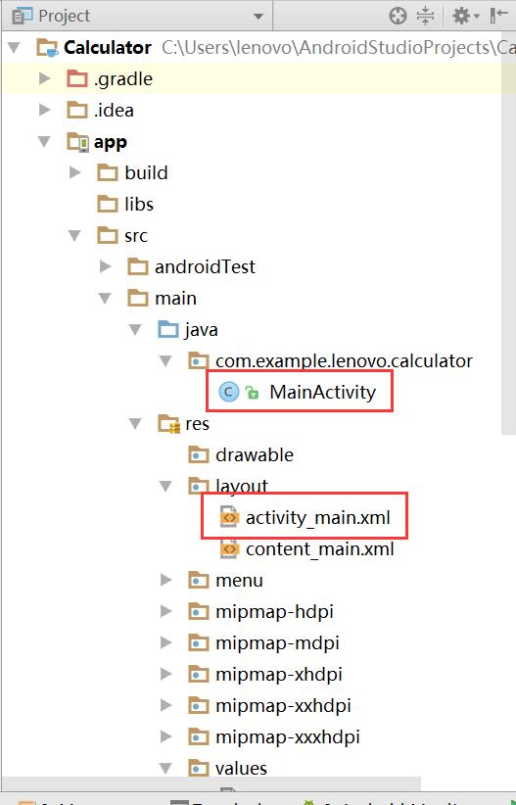516x805 pixels.
Task: Collapse the values folder
Action: 165,769
